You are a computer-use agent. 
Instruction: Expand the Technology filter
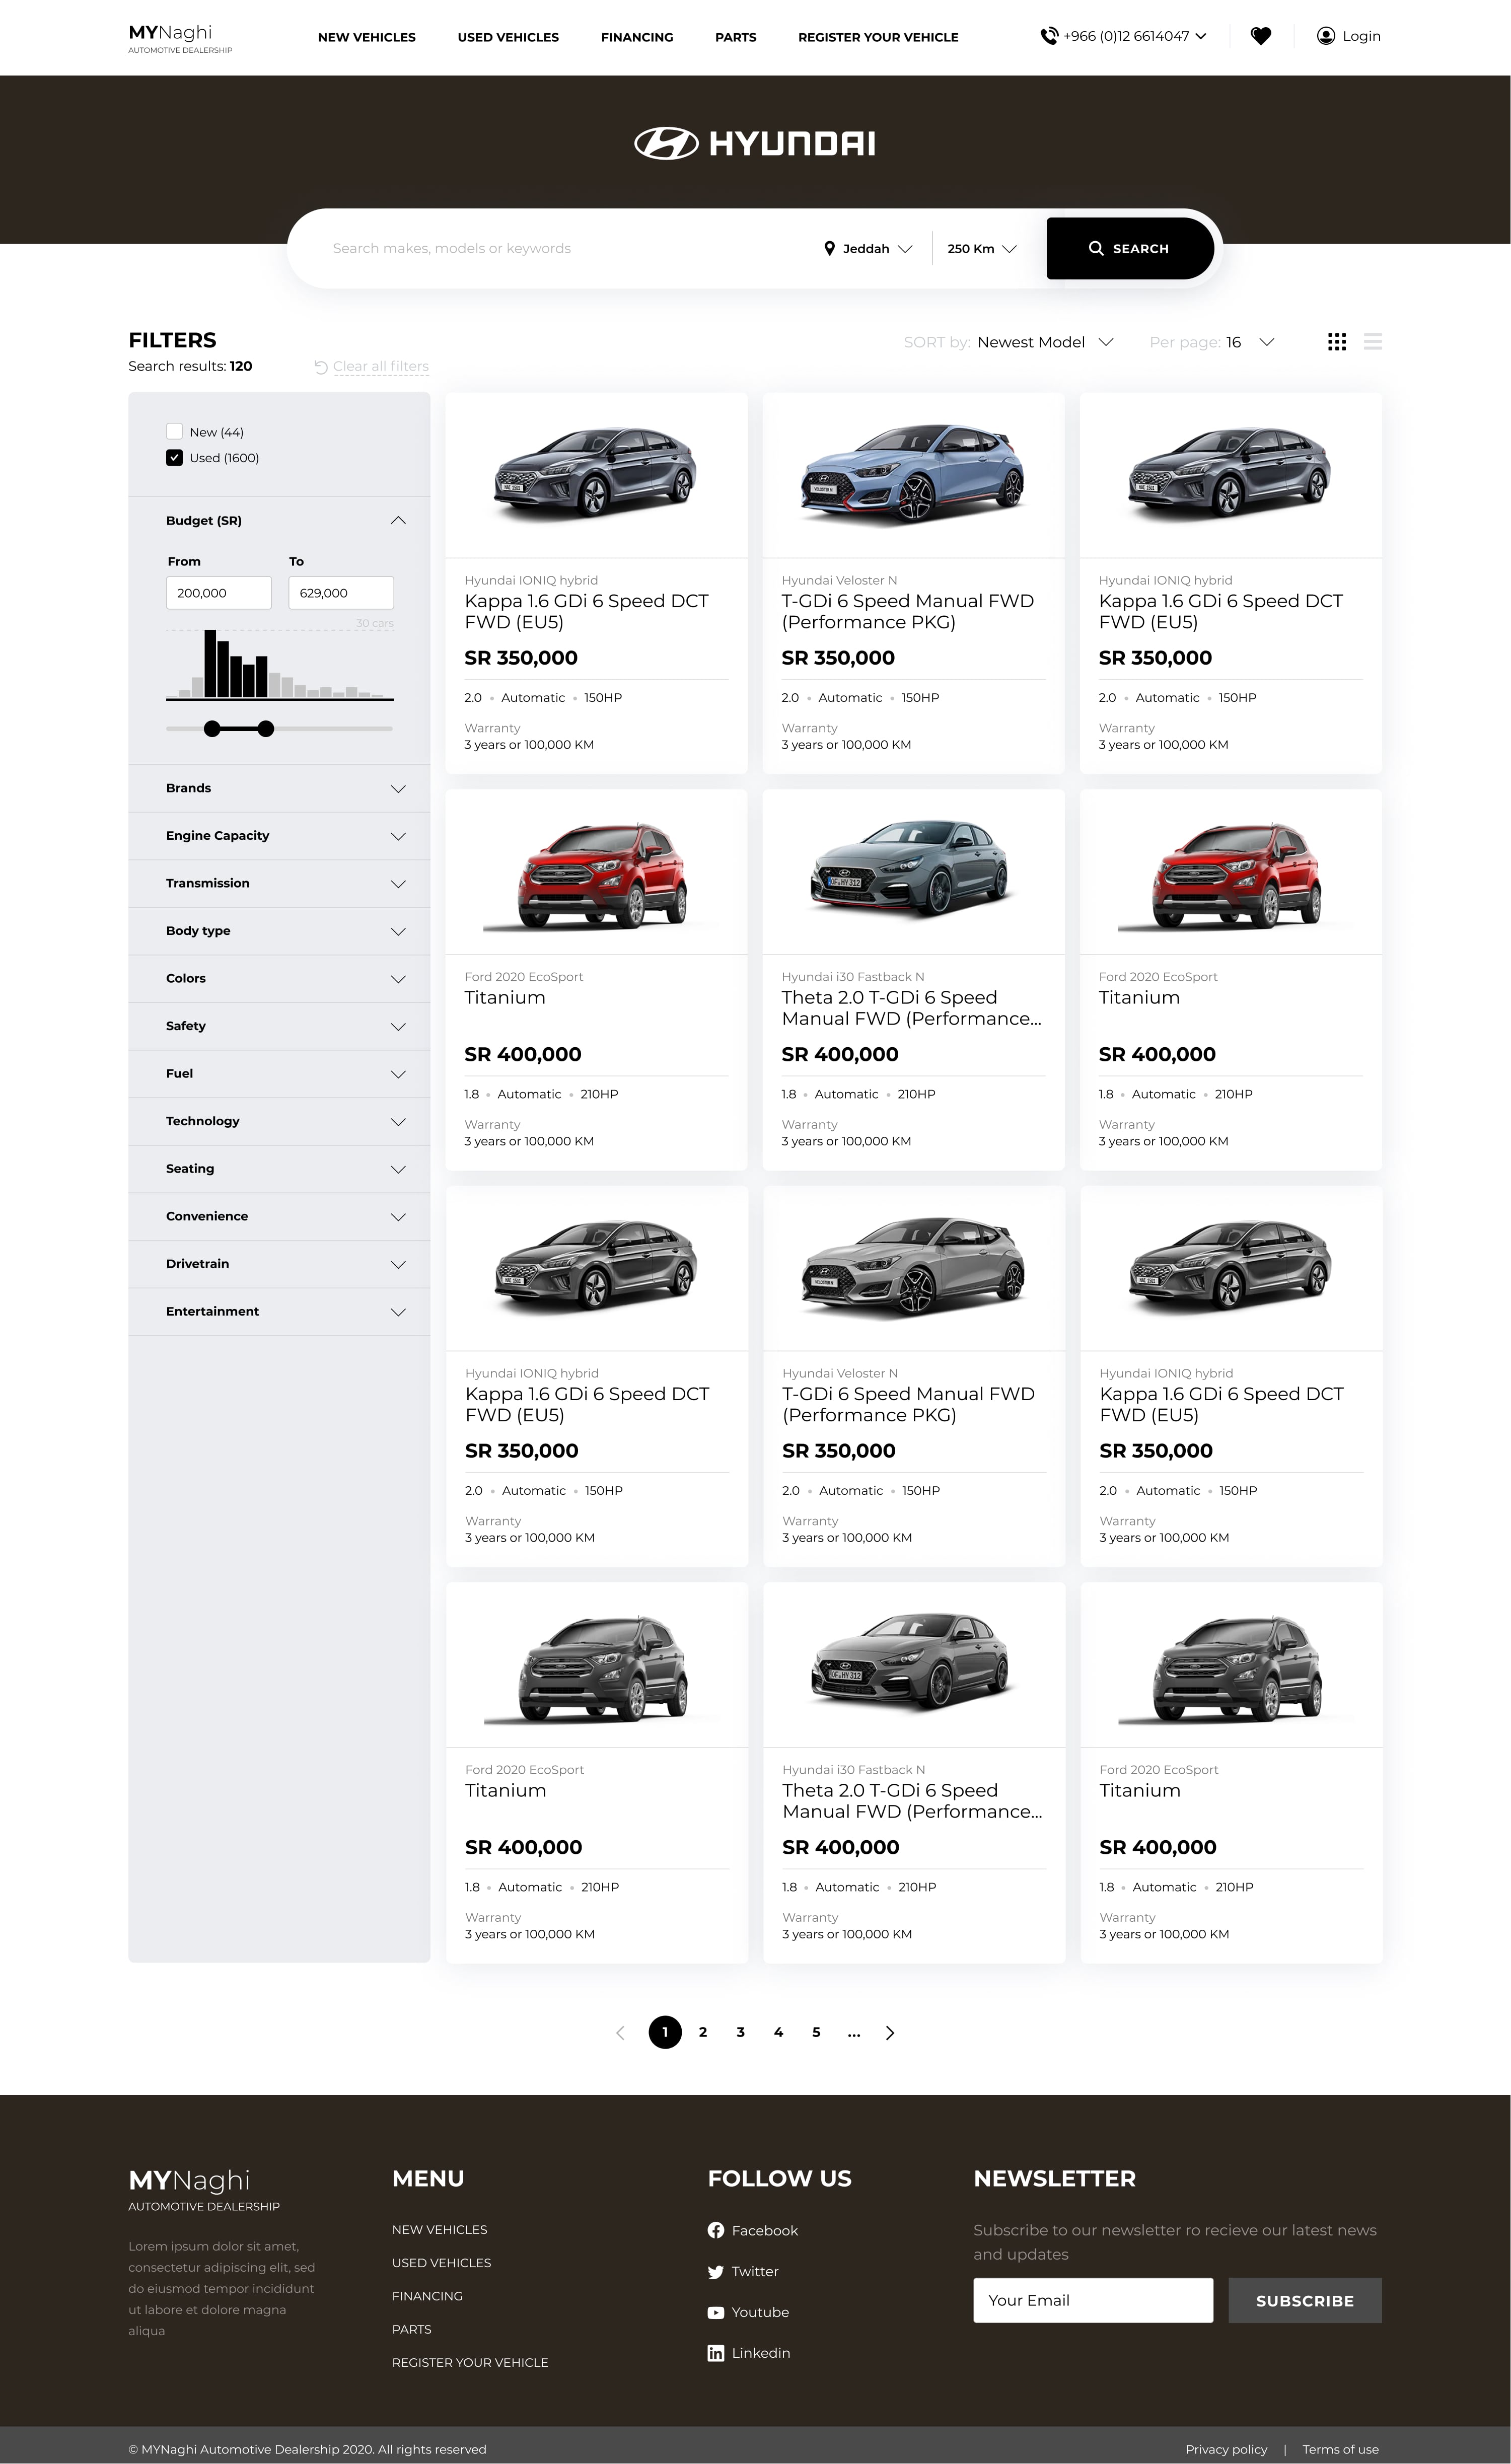tap(279, 1121)
